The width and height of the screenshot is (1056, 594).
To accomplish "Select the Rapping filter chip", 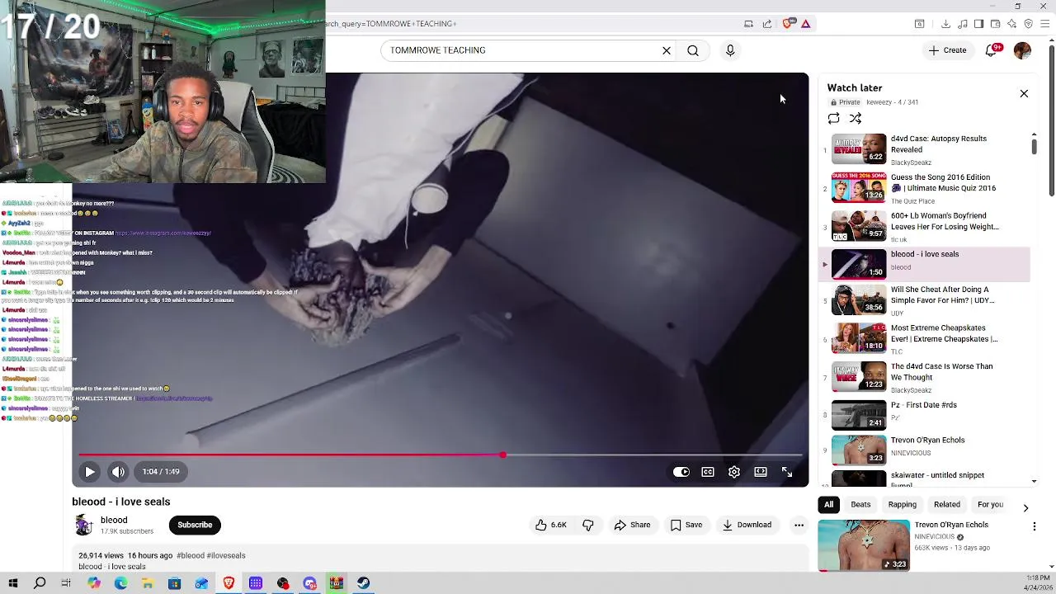I will (903, 505).
